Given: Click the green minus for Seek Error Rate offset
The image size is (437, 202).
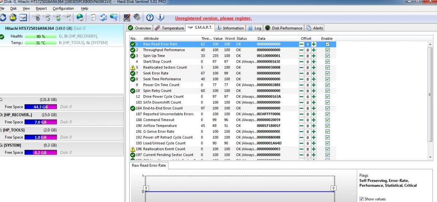Looking at the screenshot, I should tap(302, 73).
